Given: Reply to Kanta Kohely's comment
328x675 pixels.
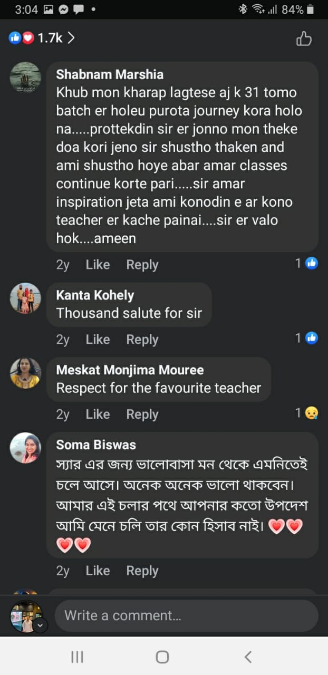Looking at the screenshot, I should [142, 340].
